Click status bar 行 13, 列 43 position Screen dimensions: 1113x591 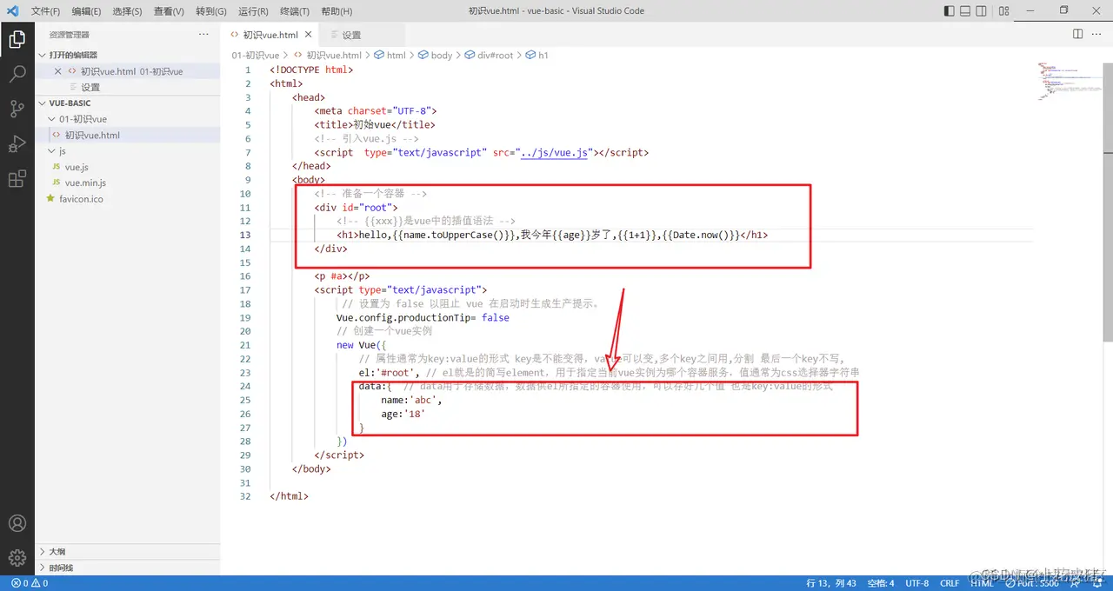click(831, 583)
